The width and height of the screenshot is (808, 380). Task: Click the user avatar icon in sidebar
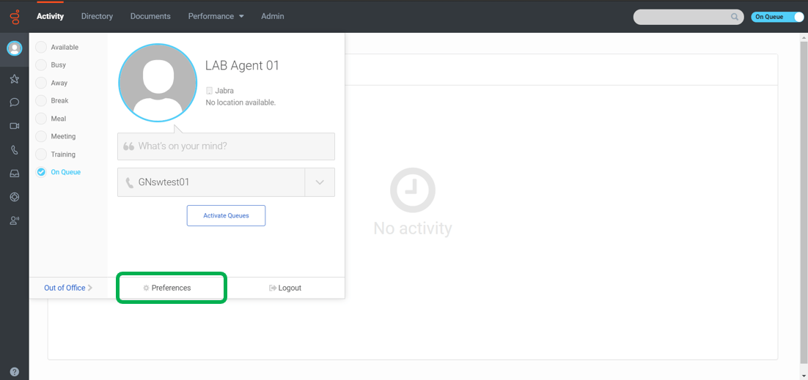(x=14, y=48)
